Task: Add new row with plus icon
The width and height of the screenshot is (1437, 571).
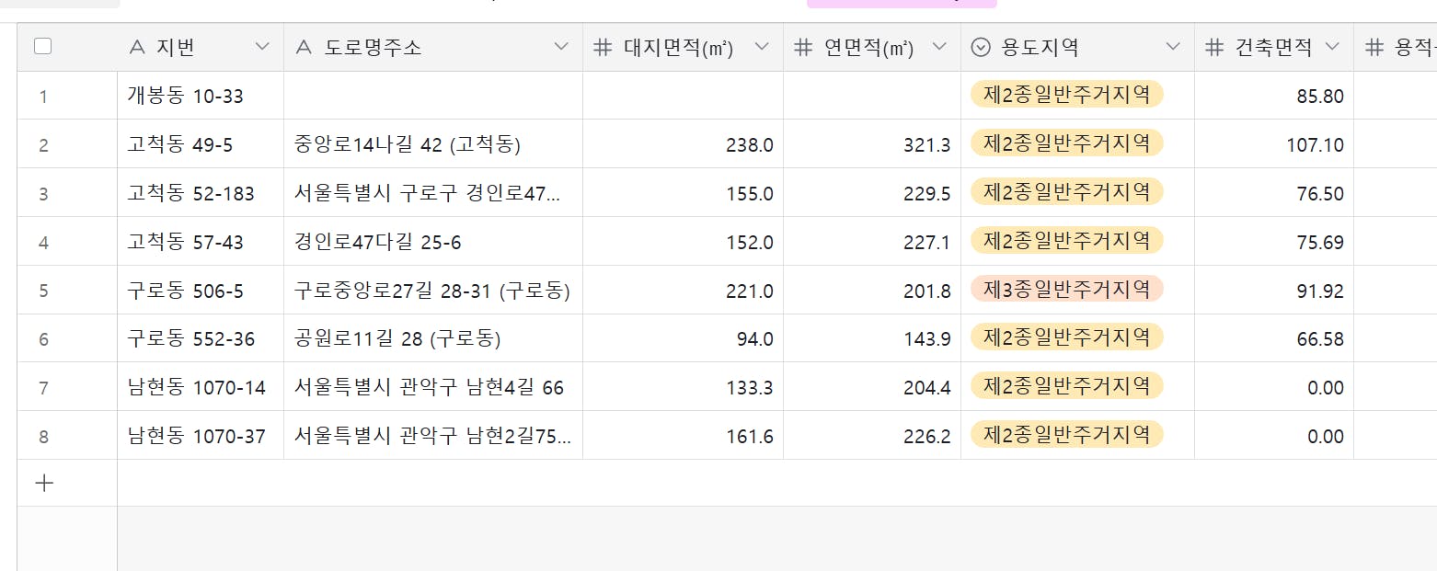Action: [x=43, y=483]
